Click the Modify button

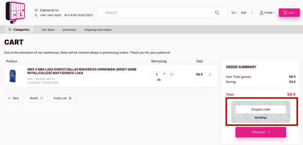tap(36, 98)
